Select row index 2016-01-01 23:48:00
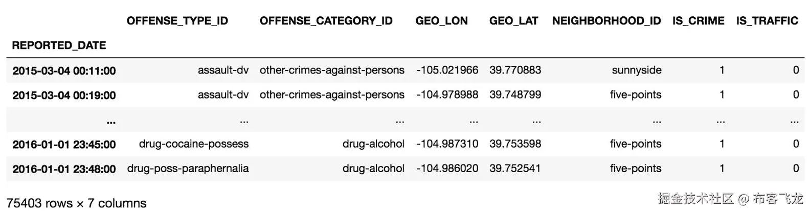 [64, 169]
